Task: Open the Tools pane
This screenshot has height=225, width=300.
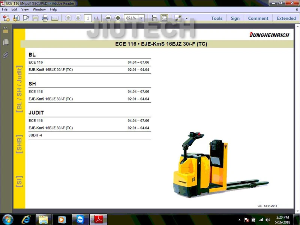Action: tap(217, 18)
